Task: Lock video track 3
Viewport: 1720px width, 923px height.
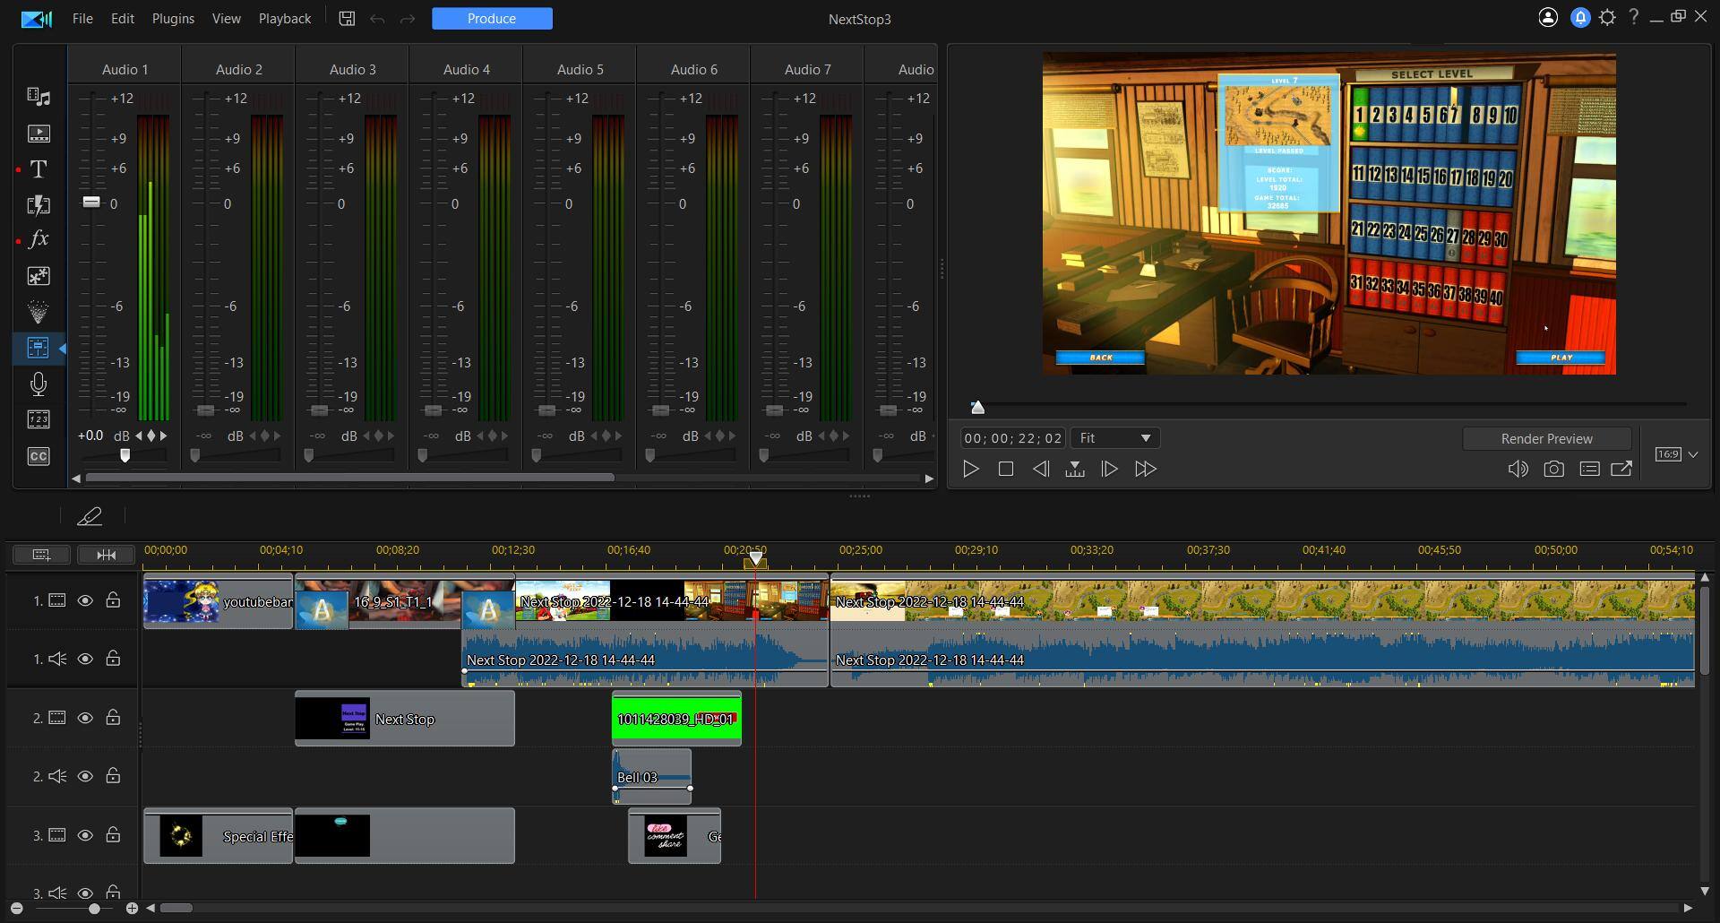Action: coord(113,835)
